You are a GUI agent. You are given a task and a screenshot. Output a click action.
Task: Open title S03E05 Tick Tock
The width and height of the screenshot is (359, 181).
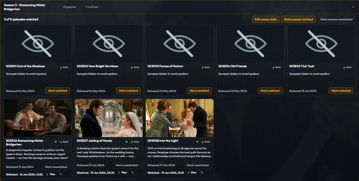(x=302, y=66)
